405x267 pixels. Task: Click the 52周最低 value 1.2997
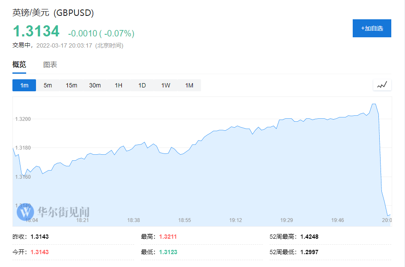(309, 252)
